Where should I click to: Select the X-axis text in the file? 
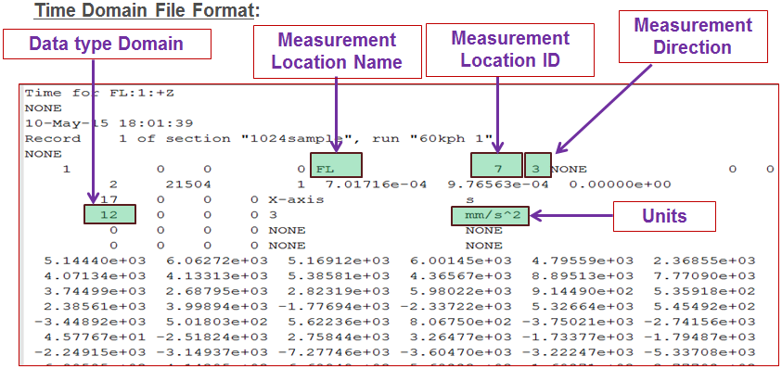(296, 200)
